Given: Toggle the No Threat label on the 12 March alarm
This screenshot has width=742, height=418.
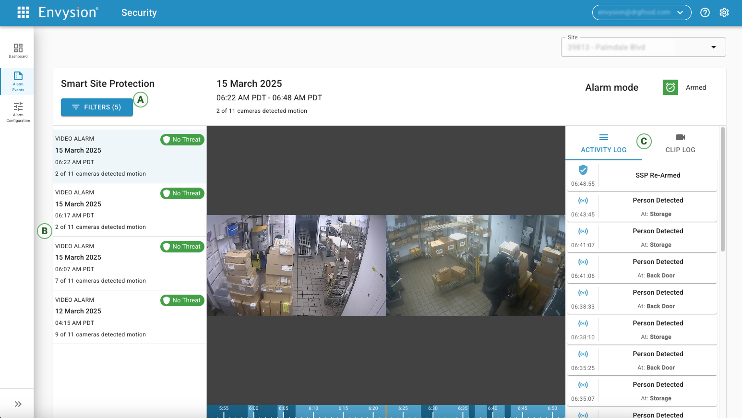Looking at the screenshot, I should click(x=182, y=300).
